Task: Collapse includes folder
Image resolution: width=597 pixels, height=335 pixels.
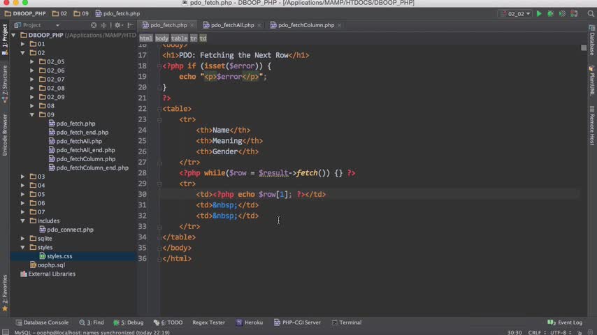Action: pyautogui.click(x=23, y=221)
